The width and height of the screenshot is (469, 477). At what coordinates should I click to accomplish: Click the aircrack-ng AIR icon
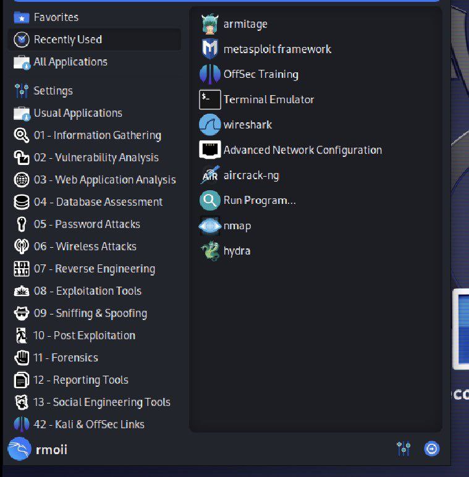[210, 175]
